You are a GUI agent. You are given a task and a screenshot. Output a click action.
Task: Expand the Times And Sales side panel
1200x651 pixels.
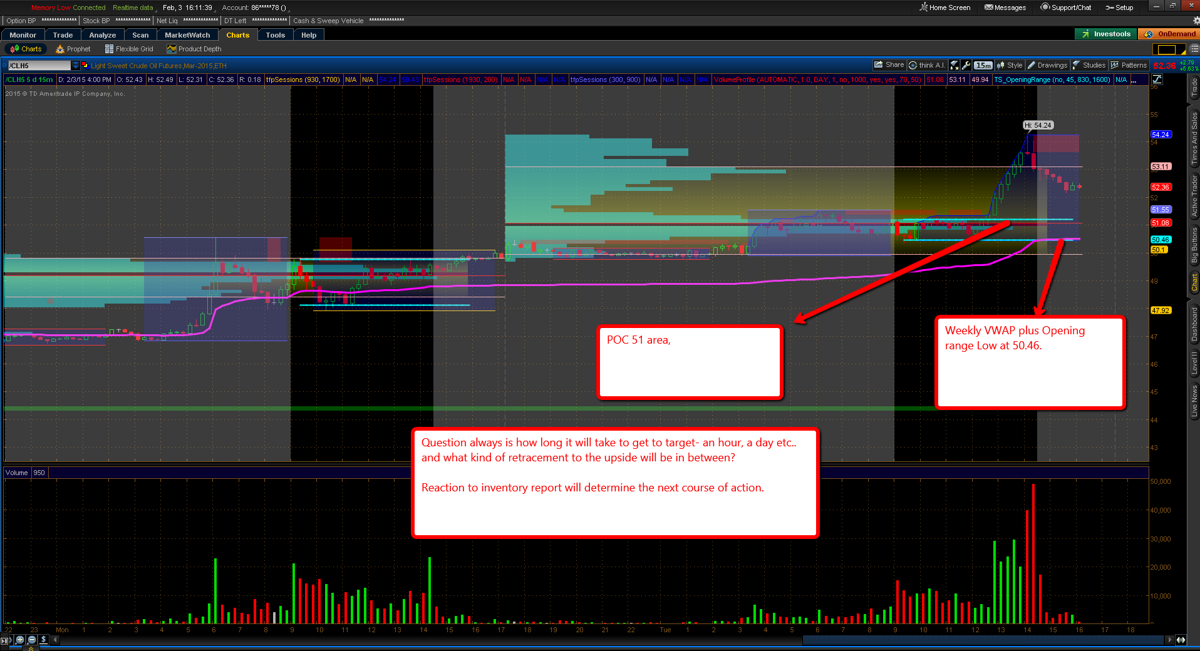[x=1194, y=138]
